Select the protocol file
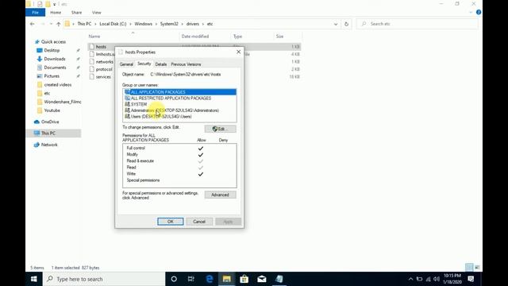 click(x=104, y=69)
